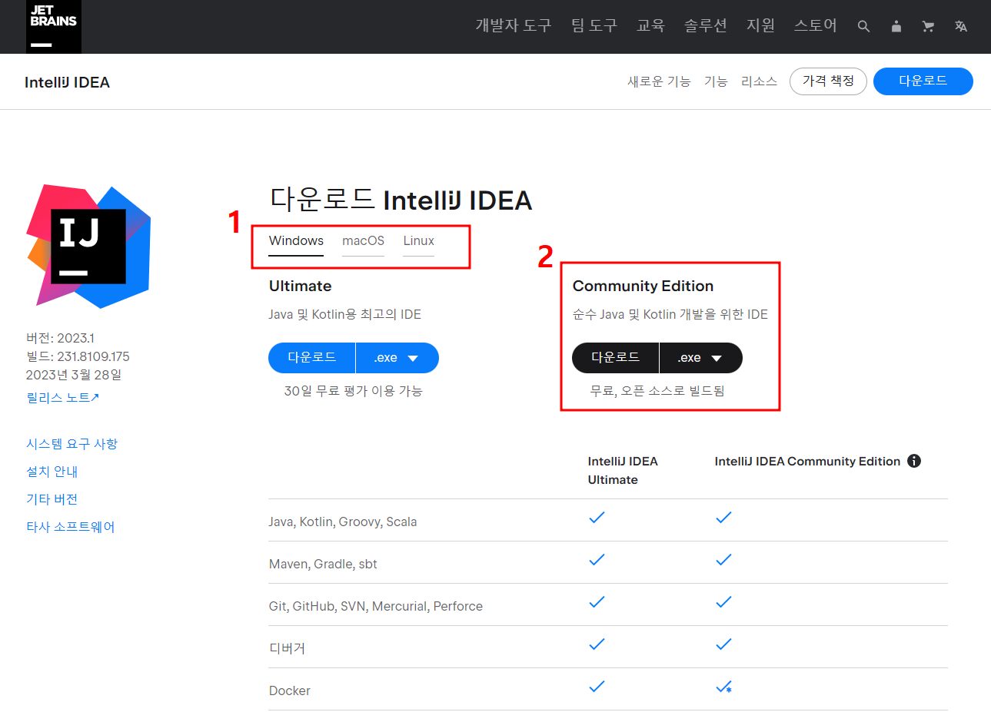This screenshot has width=991, height=712.
Task: Click the 버전: 2023.1 text
Action: 60,338
